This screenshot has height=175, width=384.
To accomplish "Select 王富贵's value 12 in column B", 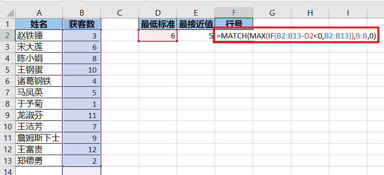I will (x=82, y=149).
